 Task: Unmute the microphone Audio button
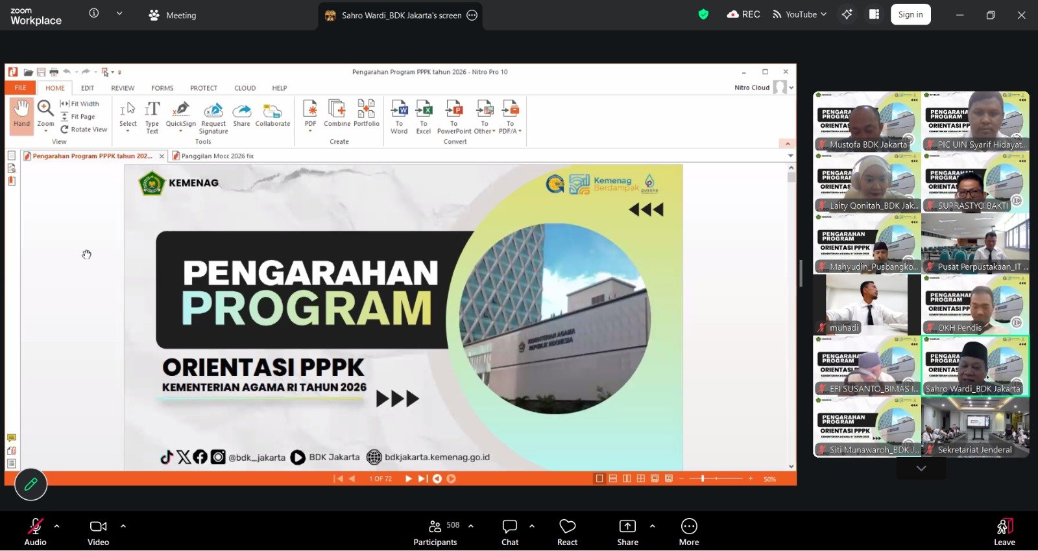click(x=35, y=532)
